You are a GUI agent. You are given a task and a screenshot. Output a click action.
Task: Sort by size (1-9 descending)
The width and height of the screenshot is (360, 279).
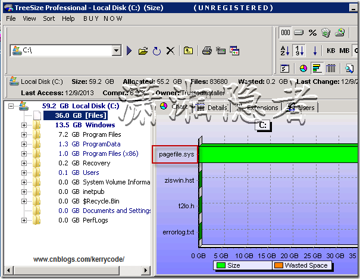point(299,51)
